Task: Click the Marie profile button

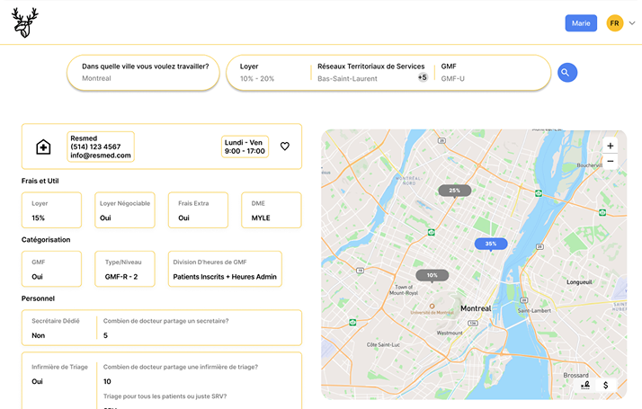Action: coord(581,23)
